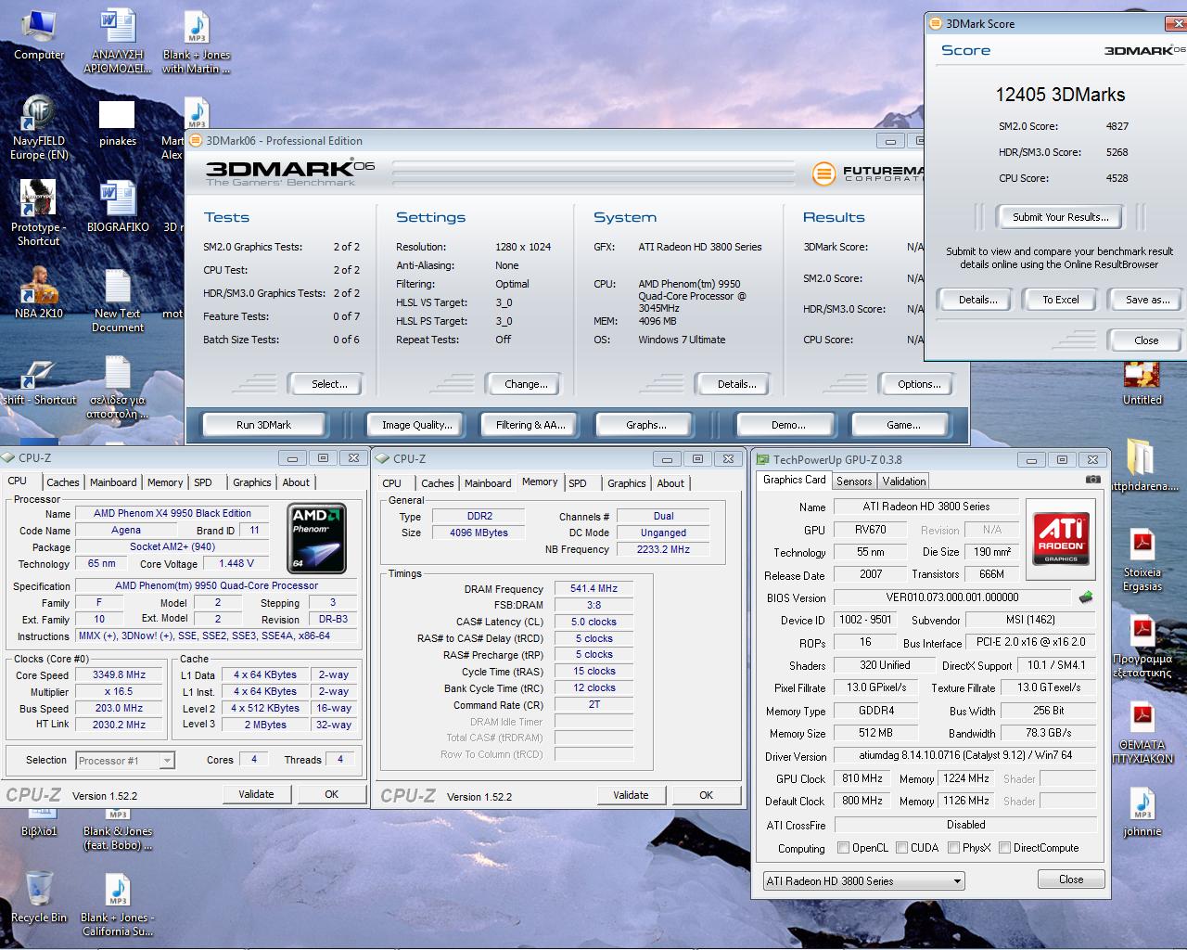Click the AMD Phenom logo in CPU-Z
The width and height of the screenshot is (1187, 950).
tap(317, 539)
